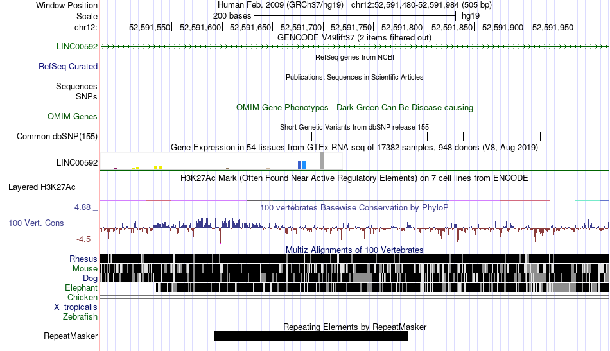Select the X_tropicalis alignment label
610x351 pixels.
76,307
